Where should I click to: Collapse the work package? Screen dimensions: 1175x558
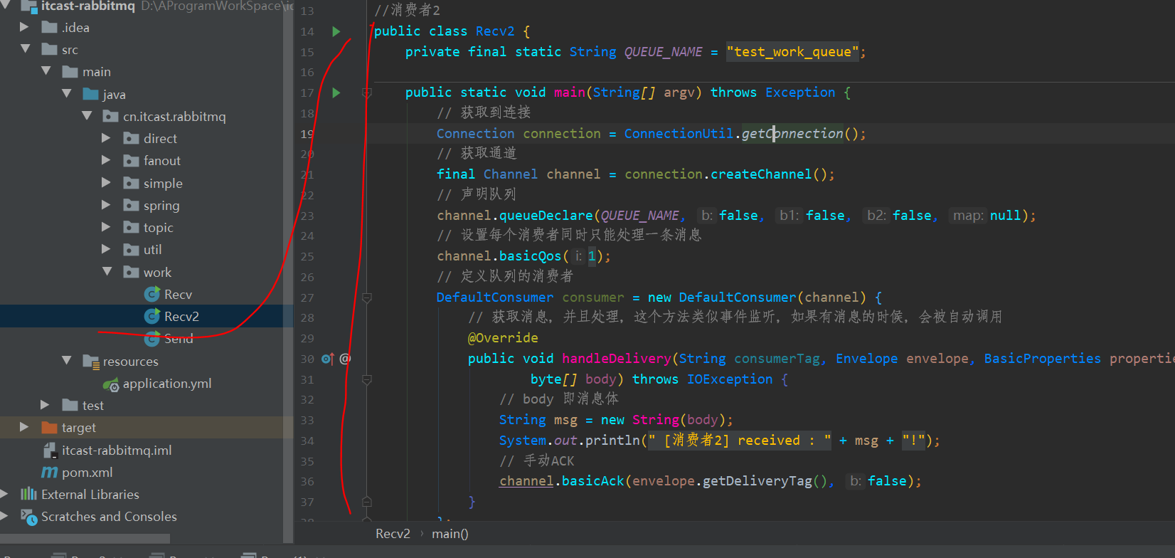point(107,271)
